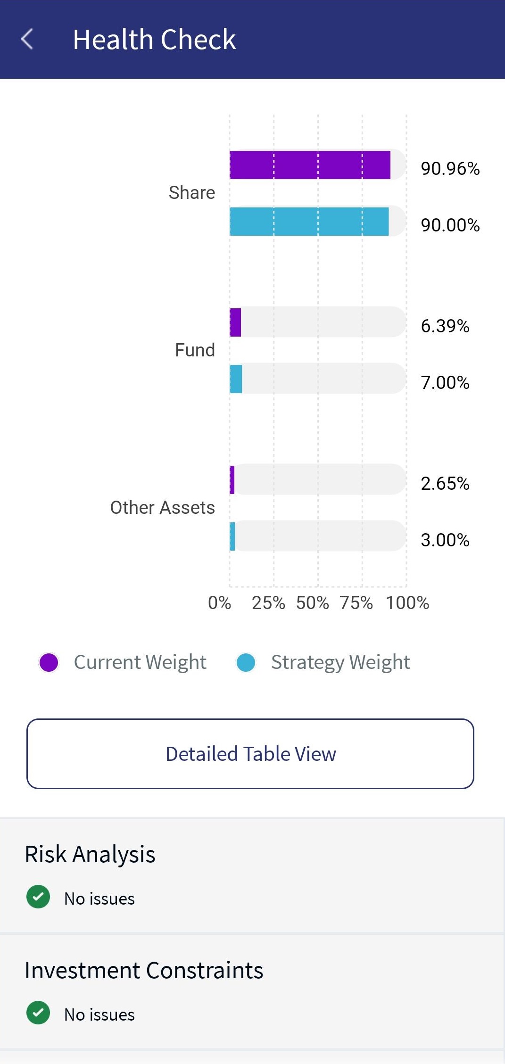Click the Health Check page title
This screenshot has height=1064, width=505.
(154, 39)
